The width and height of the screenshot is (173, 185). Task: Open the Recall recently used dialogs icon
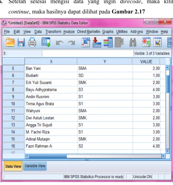pos(46,42)
